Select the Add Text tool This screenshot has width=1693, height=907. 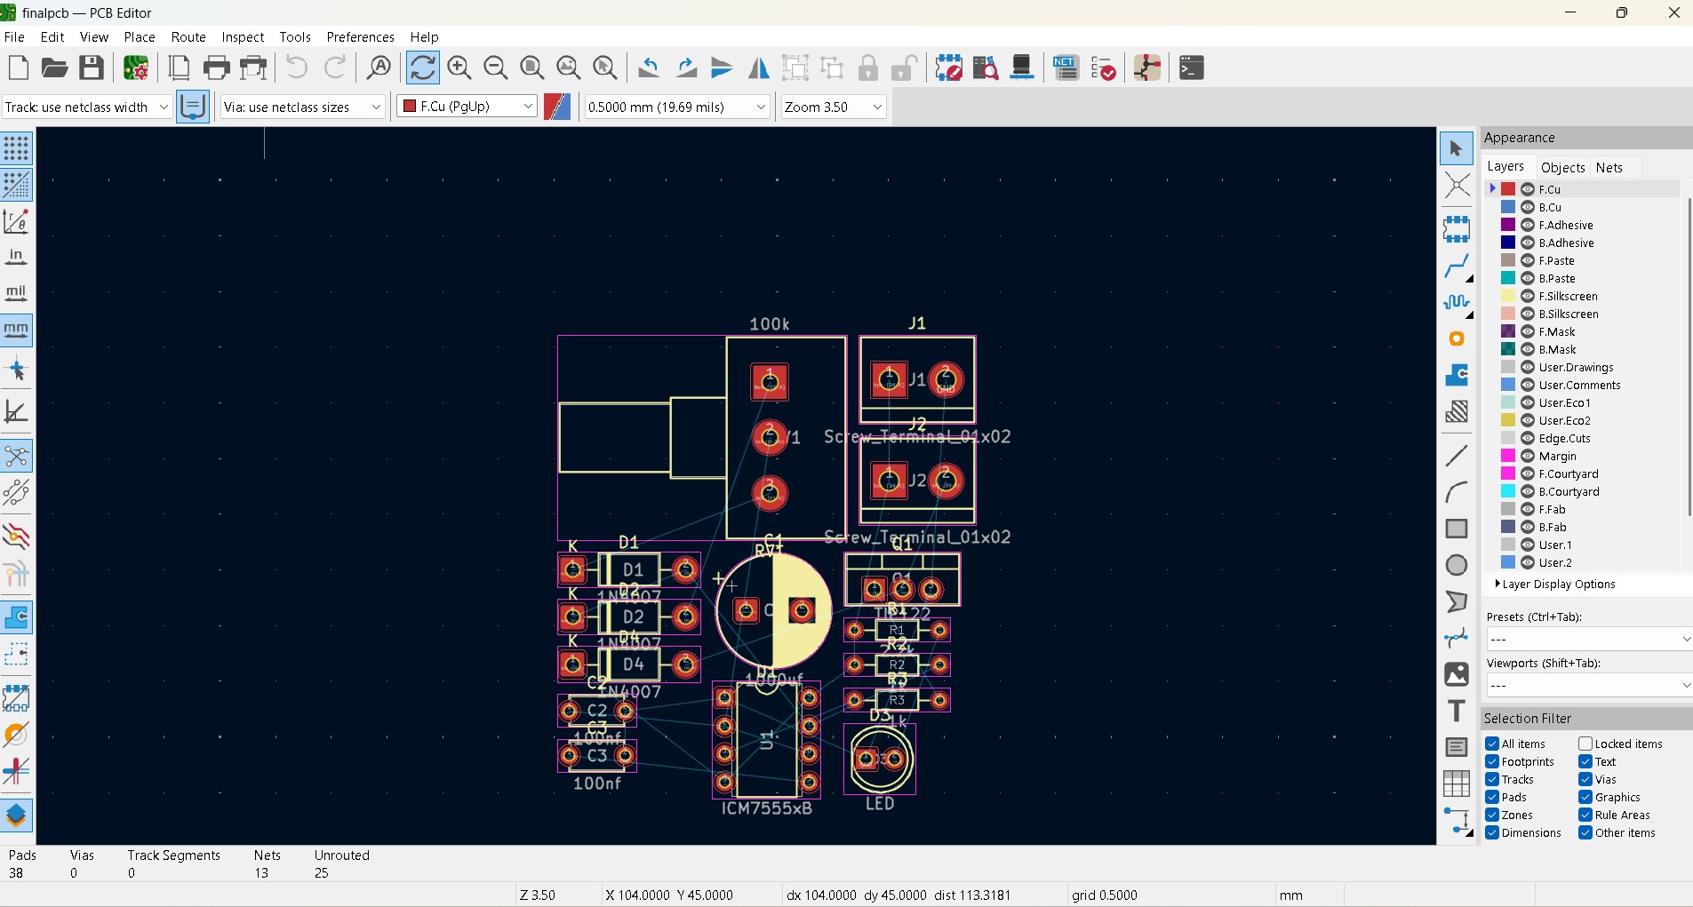click(1457, 711)
